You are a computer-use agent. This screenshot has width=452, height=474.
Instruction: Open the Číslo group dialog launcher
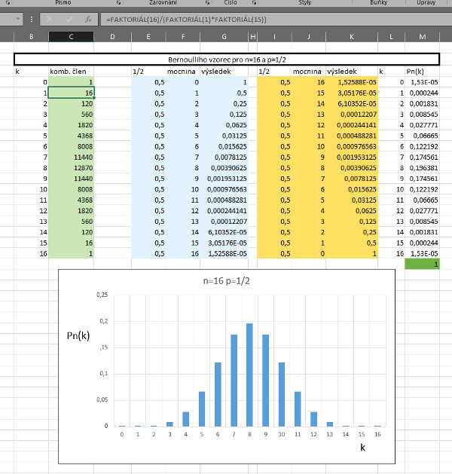tap(254, 3)
